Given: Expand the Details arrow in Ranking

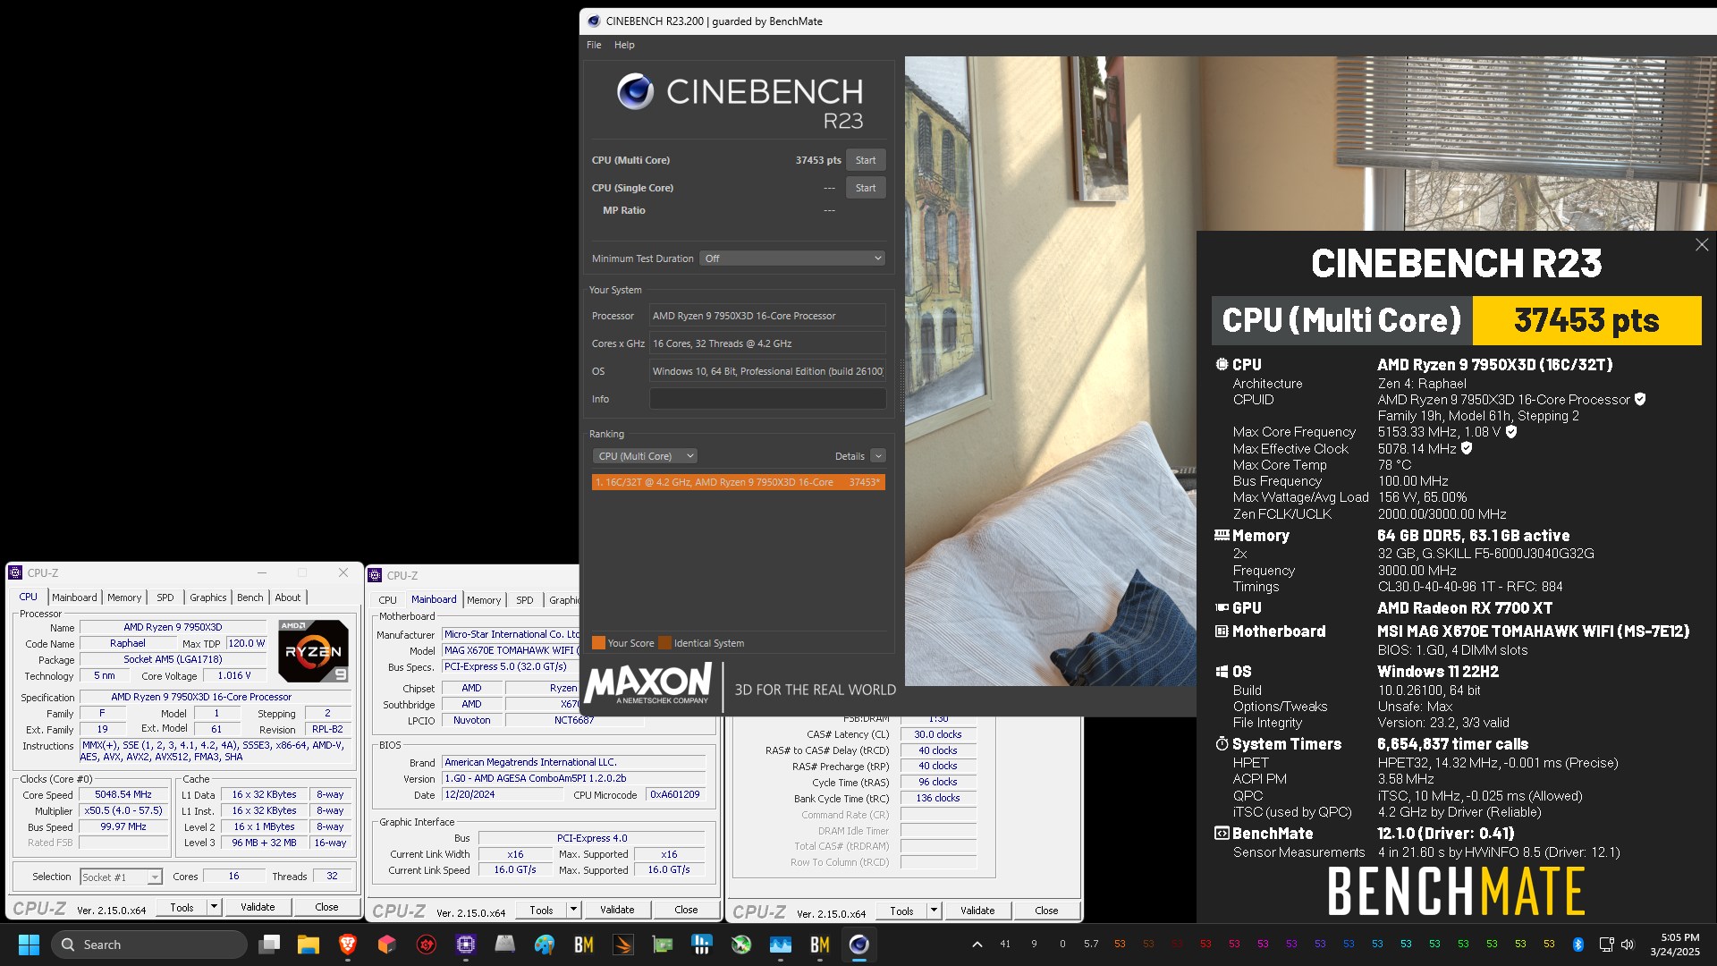Looking at the screenshot, I should 878,456.
